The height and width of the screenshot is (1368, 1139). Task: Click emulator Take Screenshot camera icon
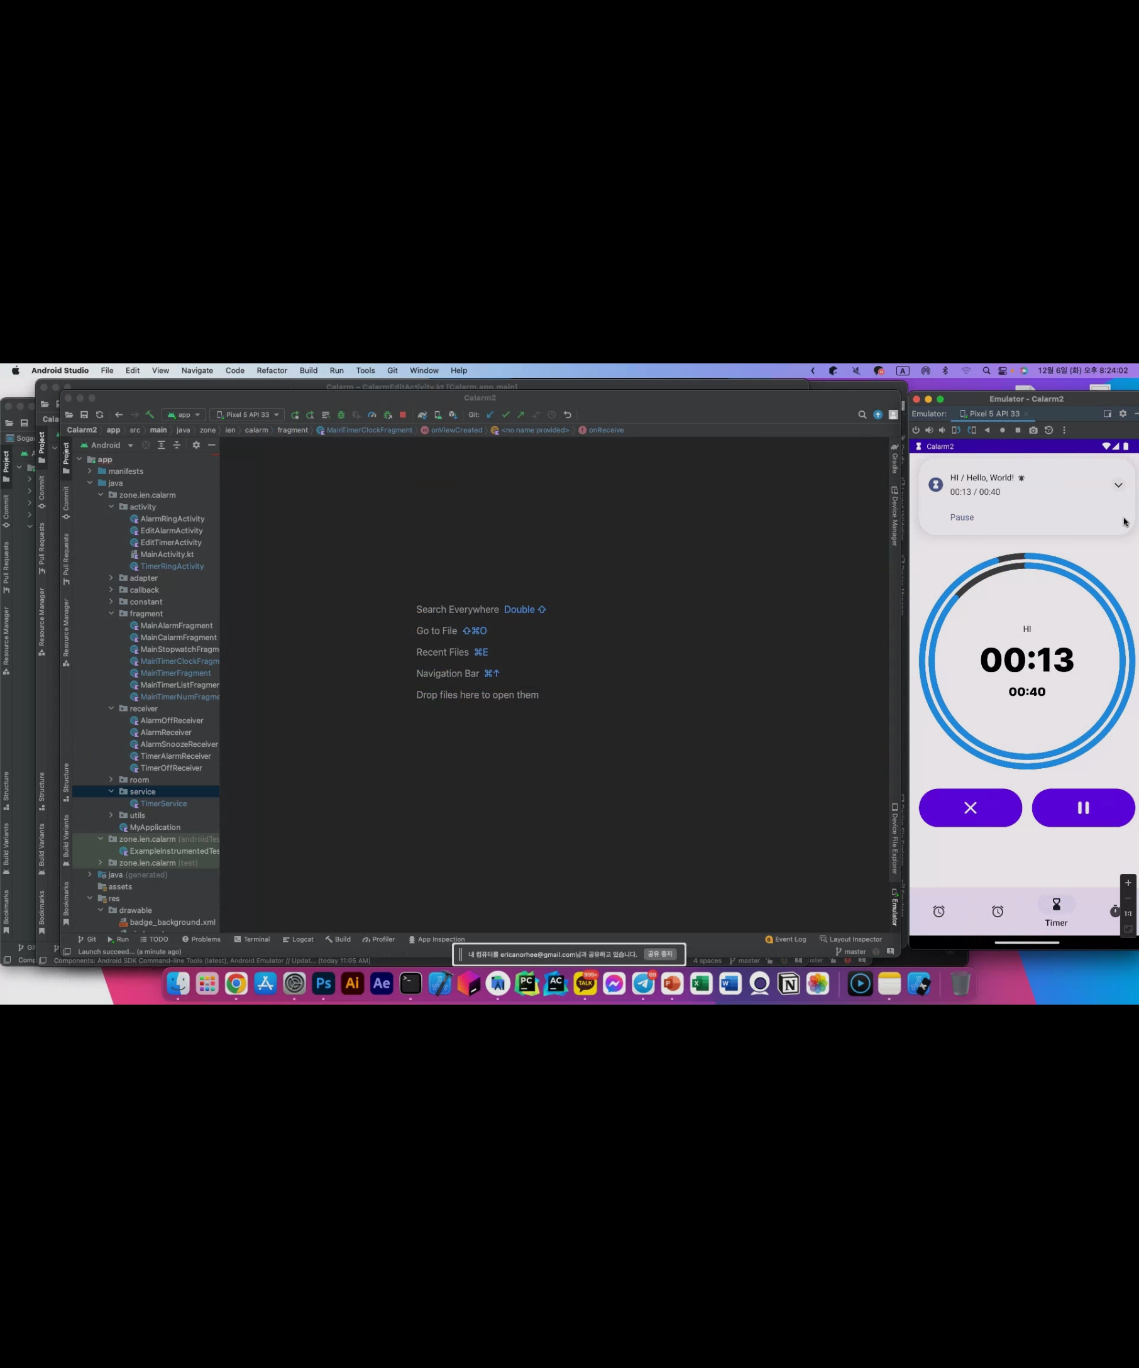1033,430
